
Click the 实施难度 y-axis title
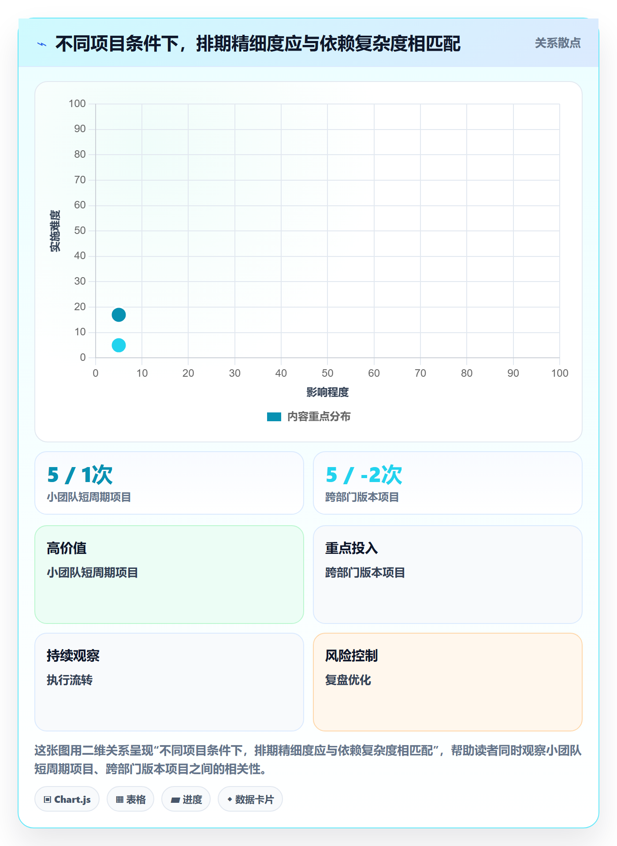(55, 231)
